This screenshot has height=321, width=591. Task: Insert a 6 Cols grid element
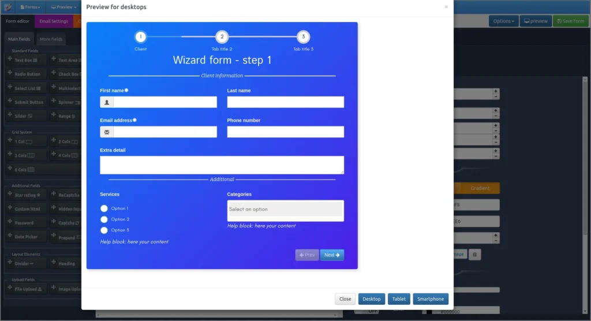coord(43,169)
